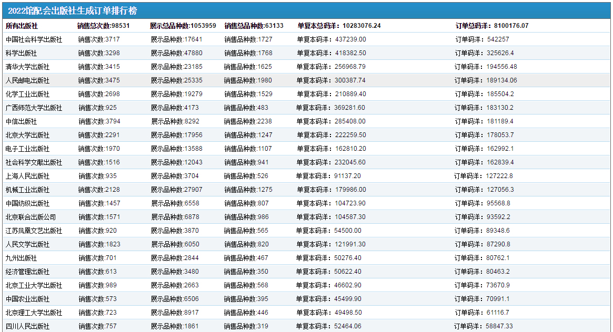Screen dimensions: 613x332
Task: Click the 所有出版社 header label
Action: (22, 26)
